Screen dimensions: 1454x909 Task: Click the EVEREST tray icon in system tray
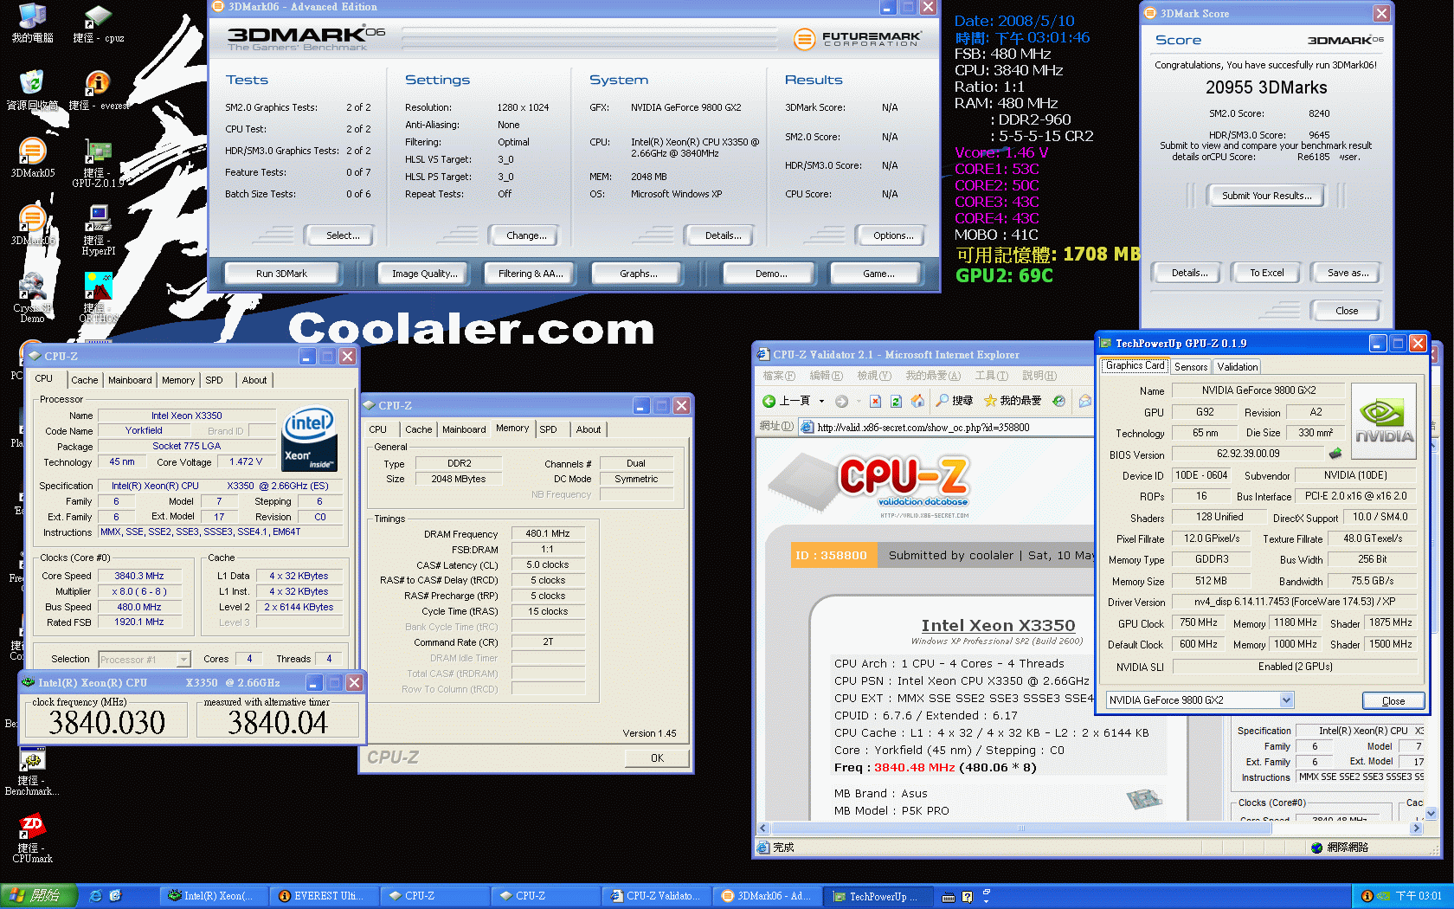click(x=1367, y=896)
